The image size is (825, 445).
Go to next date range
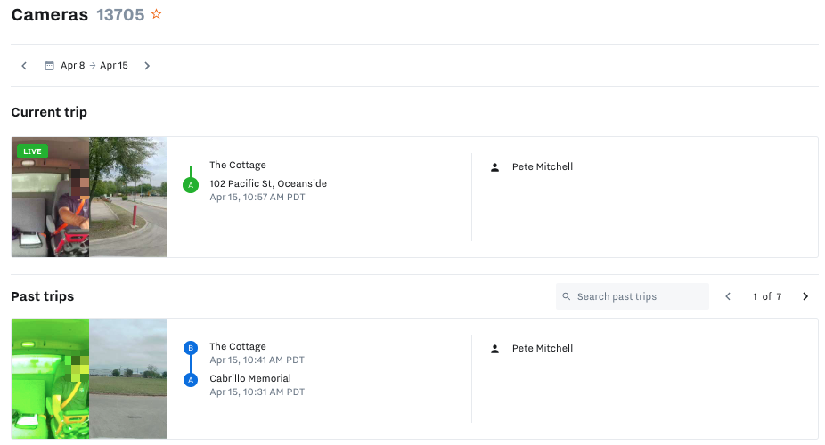(147, 66)
